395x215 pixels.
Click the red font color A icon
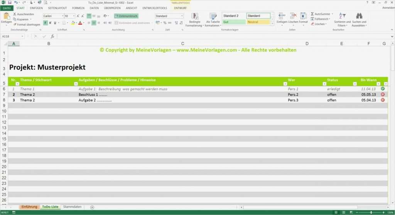point(80,23)
